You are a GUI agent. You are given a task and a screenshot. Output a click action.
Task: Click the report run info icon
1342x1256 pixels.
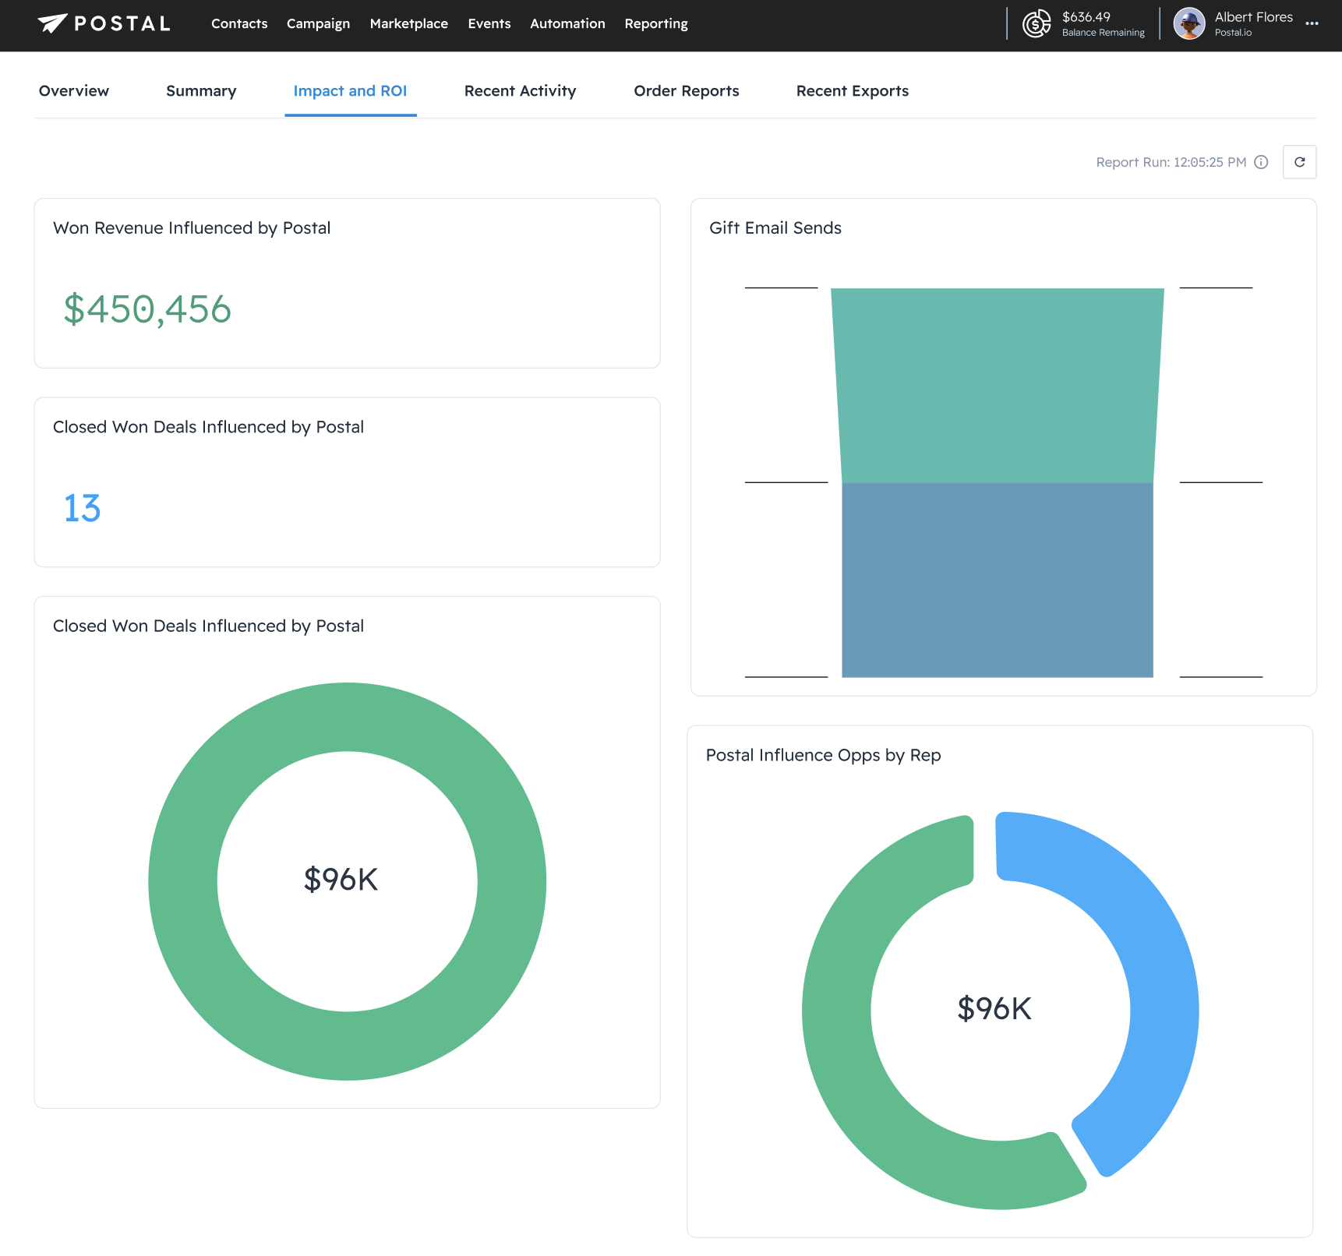(1261, 162)
